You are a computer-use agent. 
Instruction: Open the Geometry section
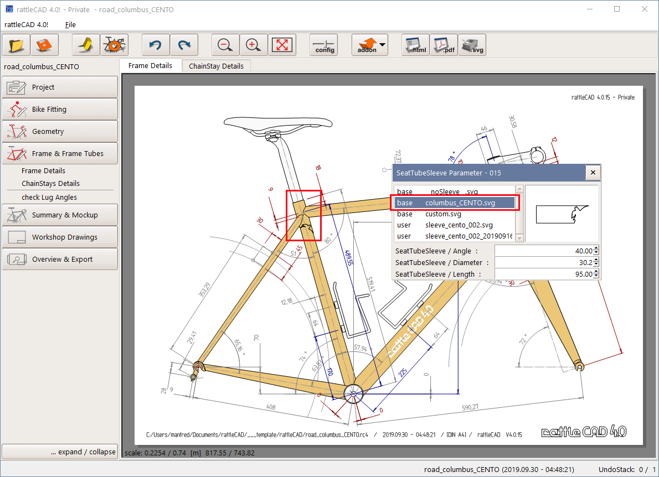(60, 132)
